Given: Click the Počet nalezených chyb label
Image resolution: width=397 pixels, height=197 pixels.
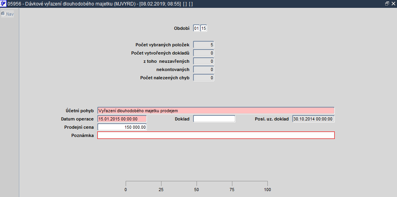Looking at the screenshot, I should click(x=165, y=78).
